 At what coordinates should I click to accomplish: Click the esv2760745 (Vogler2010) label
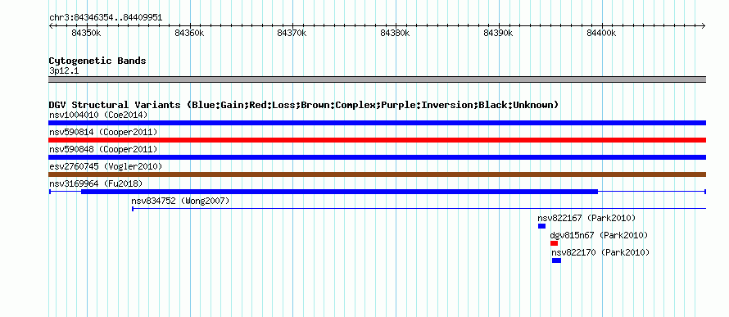(106, 166)
